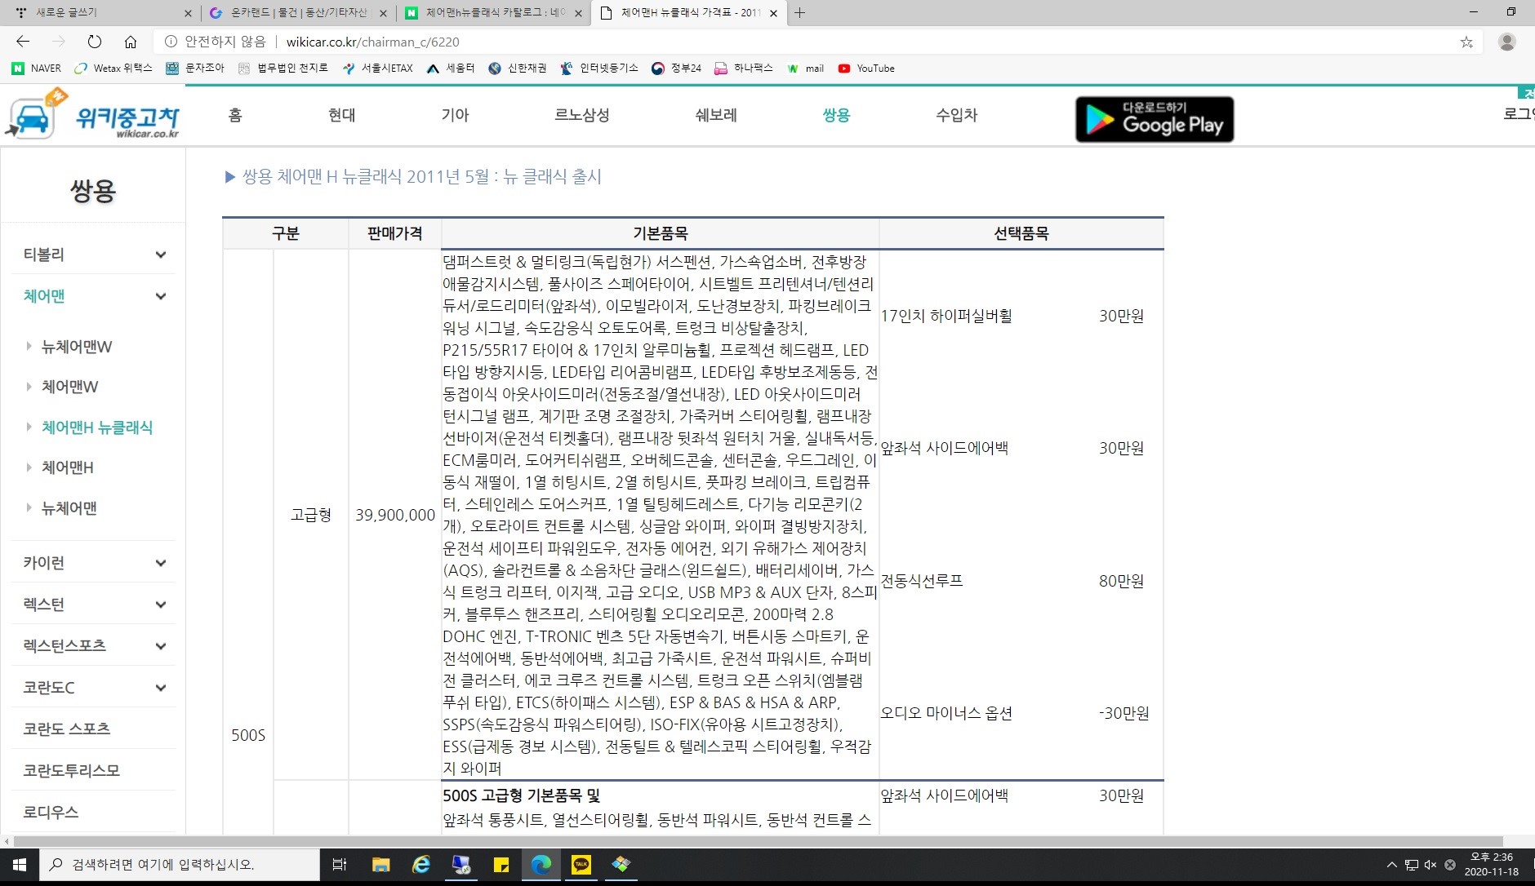The height and width of the screenshot is (886, 1535).
Task: Open 법무법인 천지로 bookmark
Action: pos(283,69)
